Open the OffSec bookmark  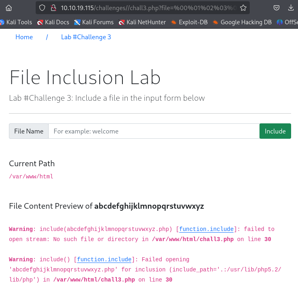(x=287, y=22)
